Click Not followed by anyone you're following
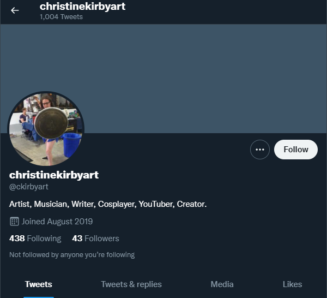The width and height of the screenshot is (327, 298). (x=72, y=255)
